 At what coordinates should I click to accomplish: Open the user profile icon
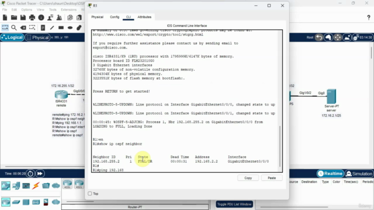click(50, 17)
